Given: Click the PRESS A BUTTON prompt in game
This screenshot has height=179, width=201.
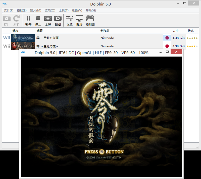Looking at the screenshot, I should (x=104, y=152).
